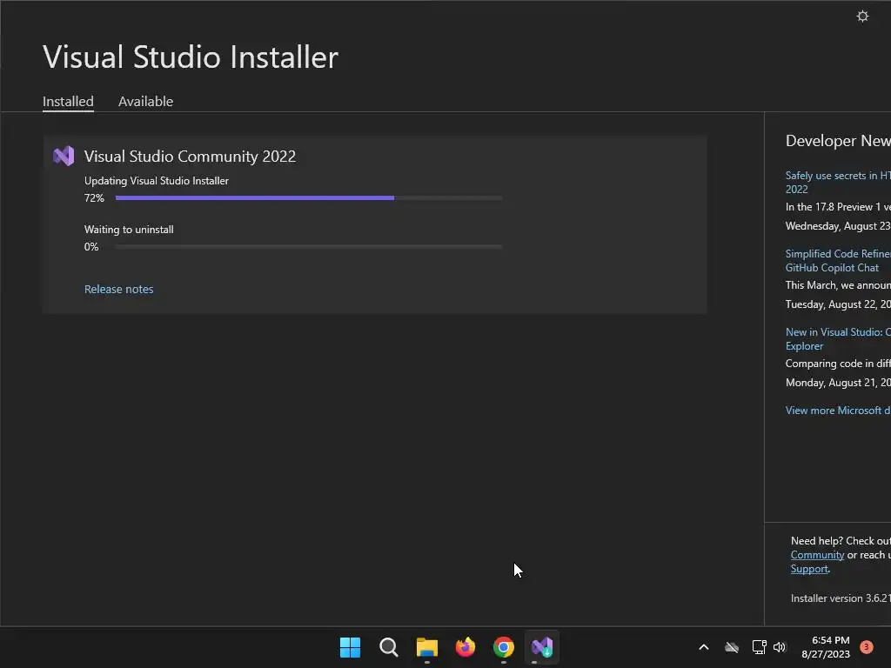Open taskbar Search
891x668 pixels.
(x=389, y=647)
